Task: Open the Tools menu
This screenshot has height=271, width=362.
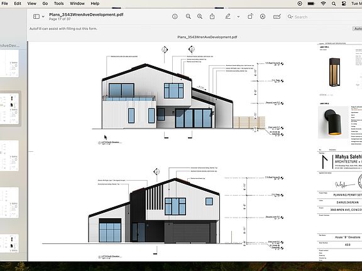Action: point(58,4)
